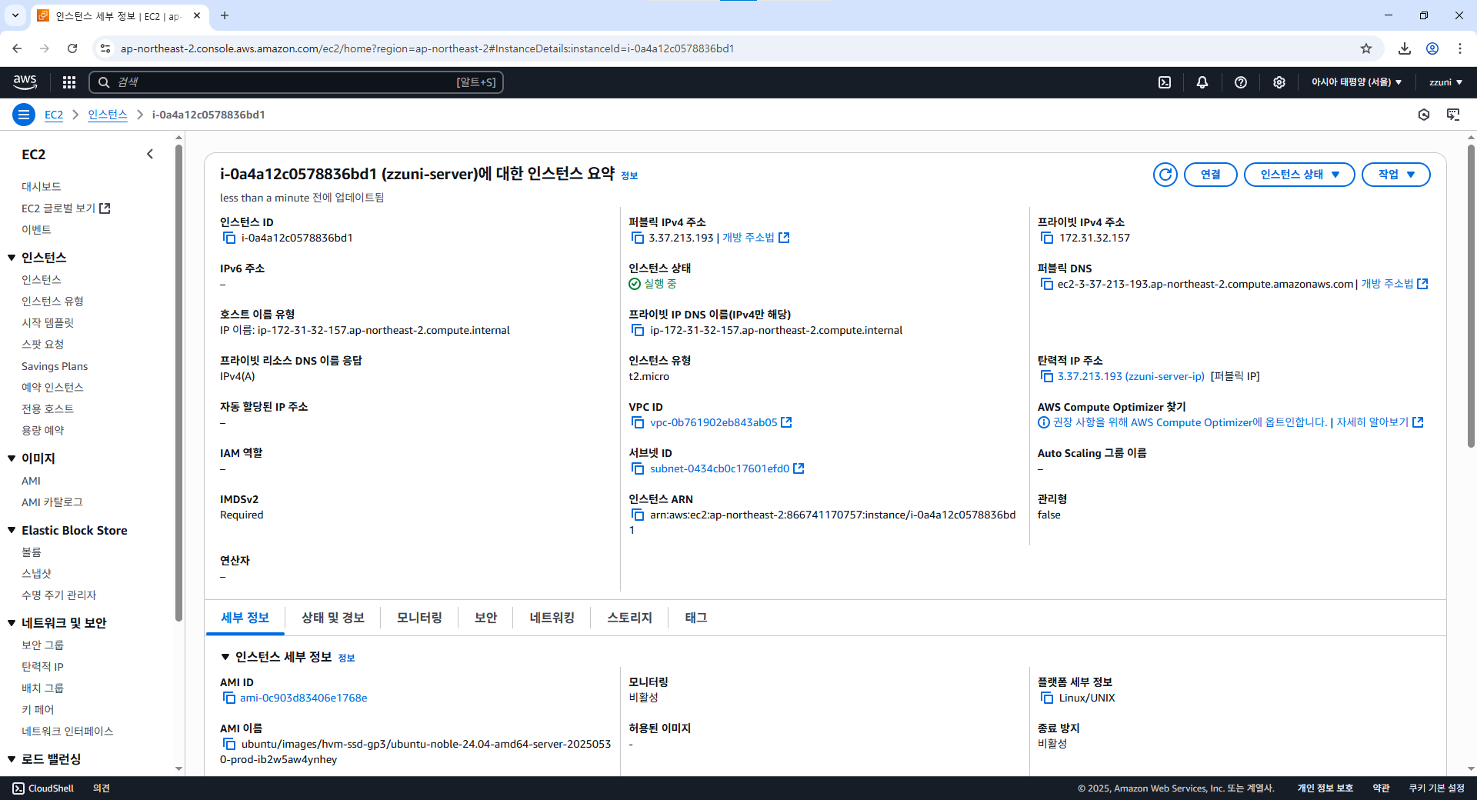Reload the browser page

click(x=72, y=48)
